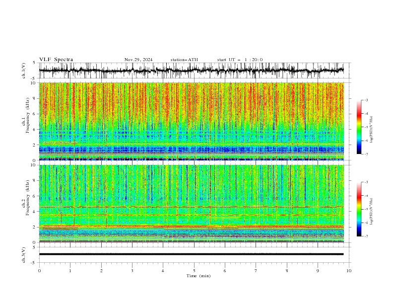393x304 pixels.
Task: Click the "-5" tick on ch.2 color bar
Action: pyautogui.click(x=366, y=209)
